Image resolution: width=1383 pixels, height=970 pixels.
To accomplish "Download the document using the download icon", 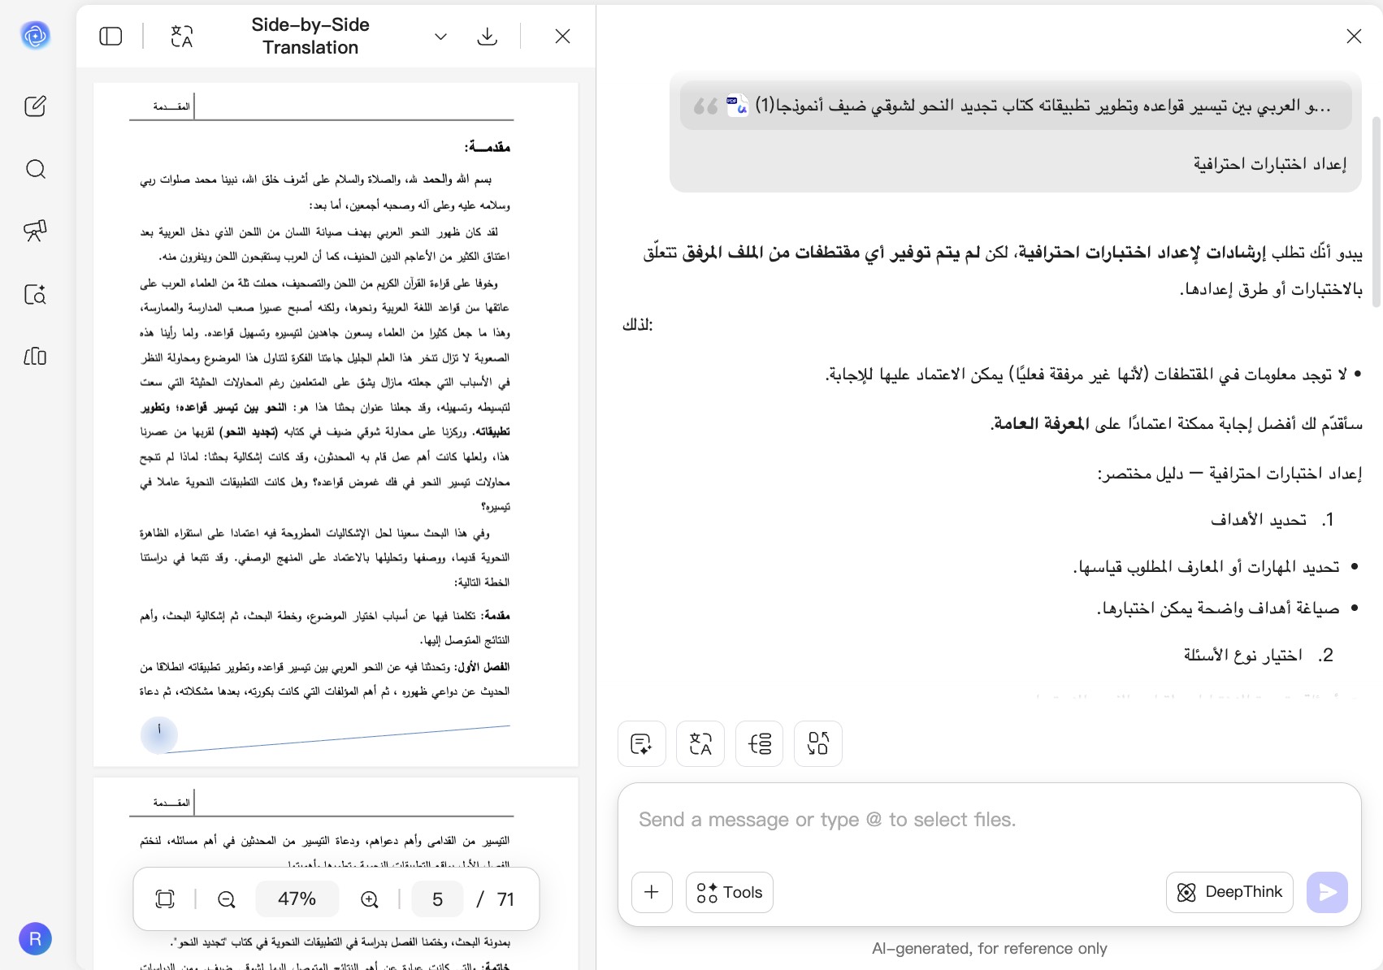I will click(x=488, y=36).
